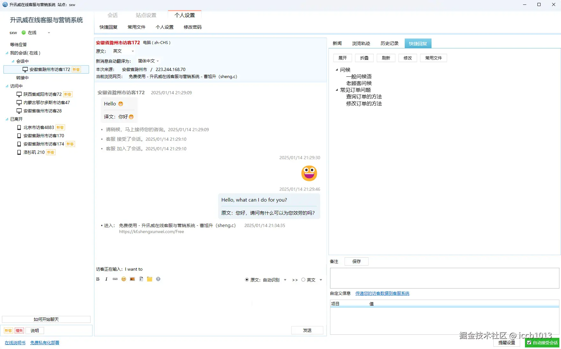Open the help question mark icon
The height and width of the screenshot is (349, 561).
(x=158, y=279)
